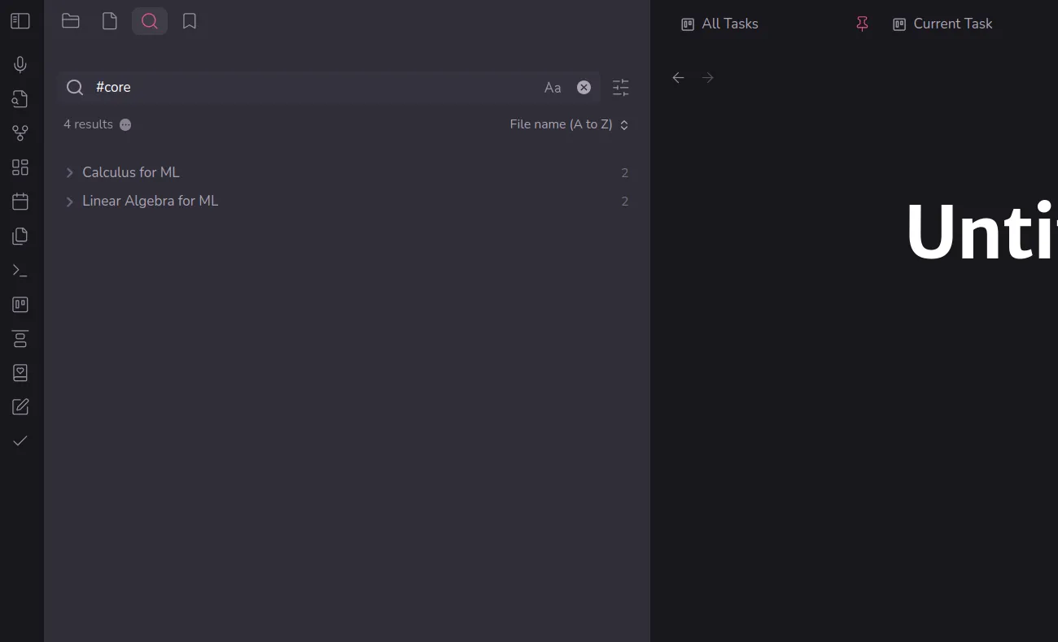
Task: Show more options next to 4 results
Action: click(125, 124)
